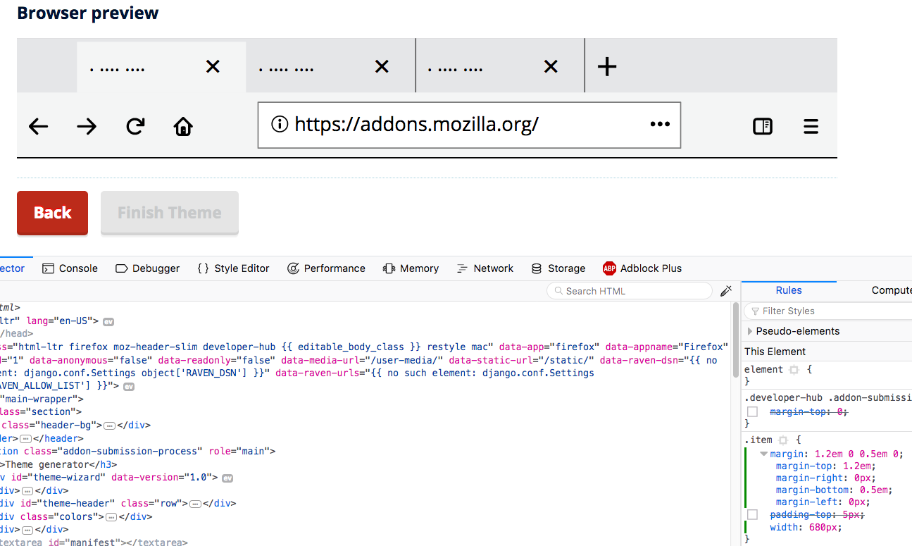912x546 pixels.
Task: Click the ev badge next to lang="en-US"
Action: point(108,321)
